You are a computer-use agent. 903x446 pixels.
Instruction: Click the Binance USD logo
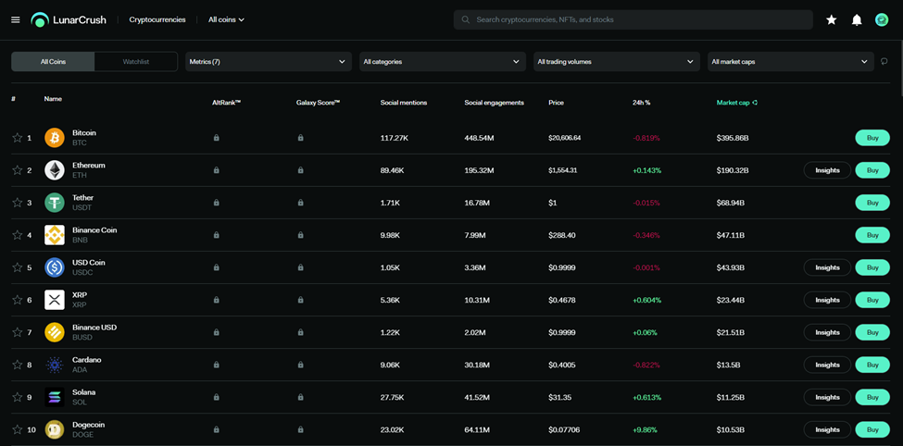point(55,332)
